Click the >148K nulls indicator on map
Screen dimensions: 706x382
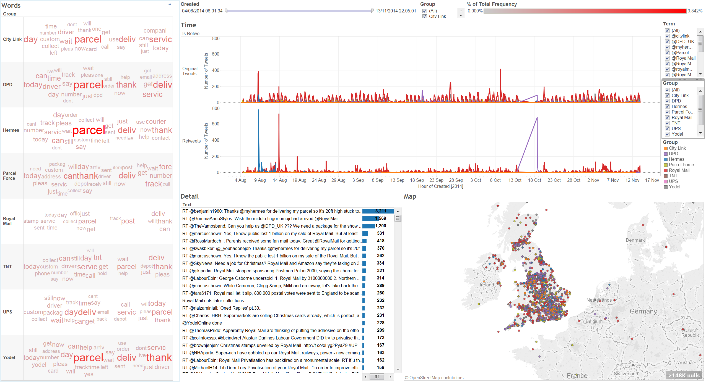[684, 375]
